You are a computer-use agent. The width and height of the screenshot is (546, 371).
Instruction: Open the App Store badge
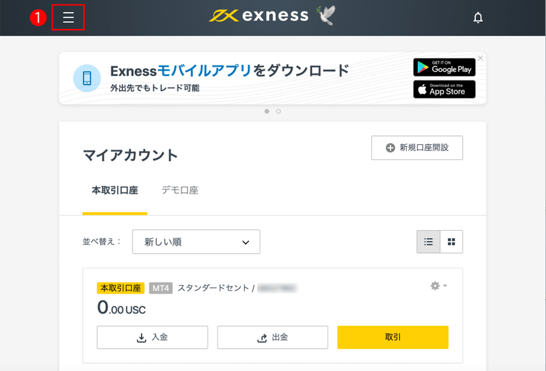click(x=444, y=89)
